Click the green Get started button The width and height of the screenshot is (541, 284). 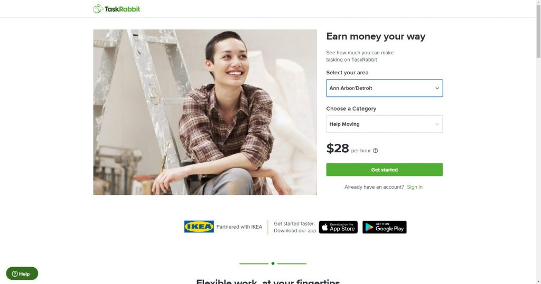click(385, 170)
